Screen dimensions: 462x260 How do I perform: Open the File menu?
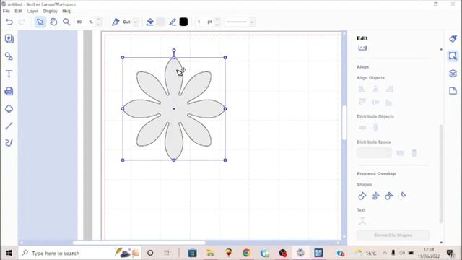pyautogui.click(x=6, y=11)
